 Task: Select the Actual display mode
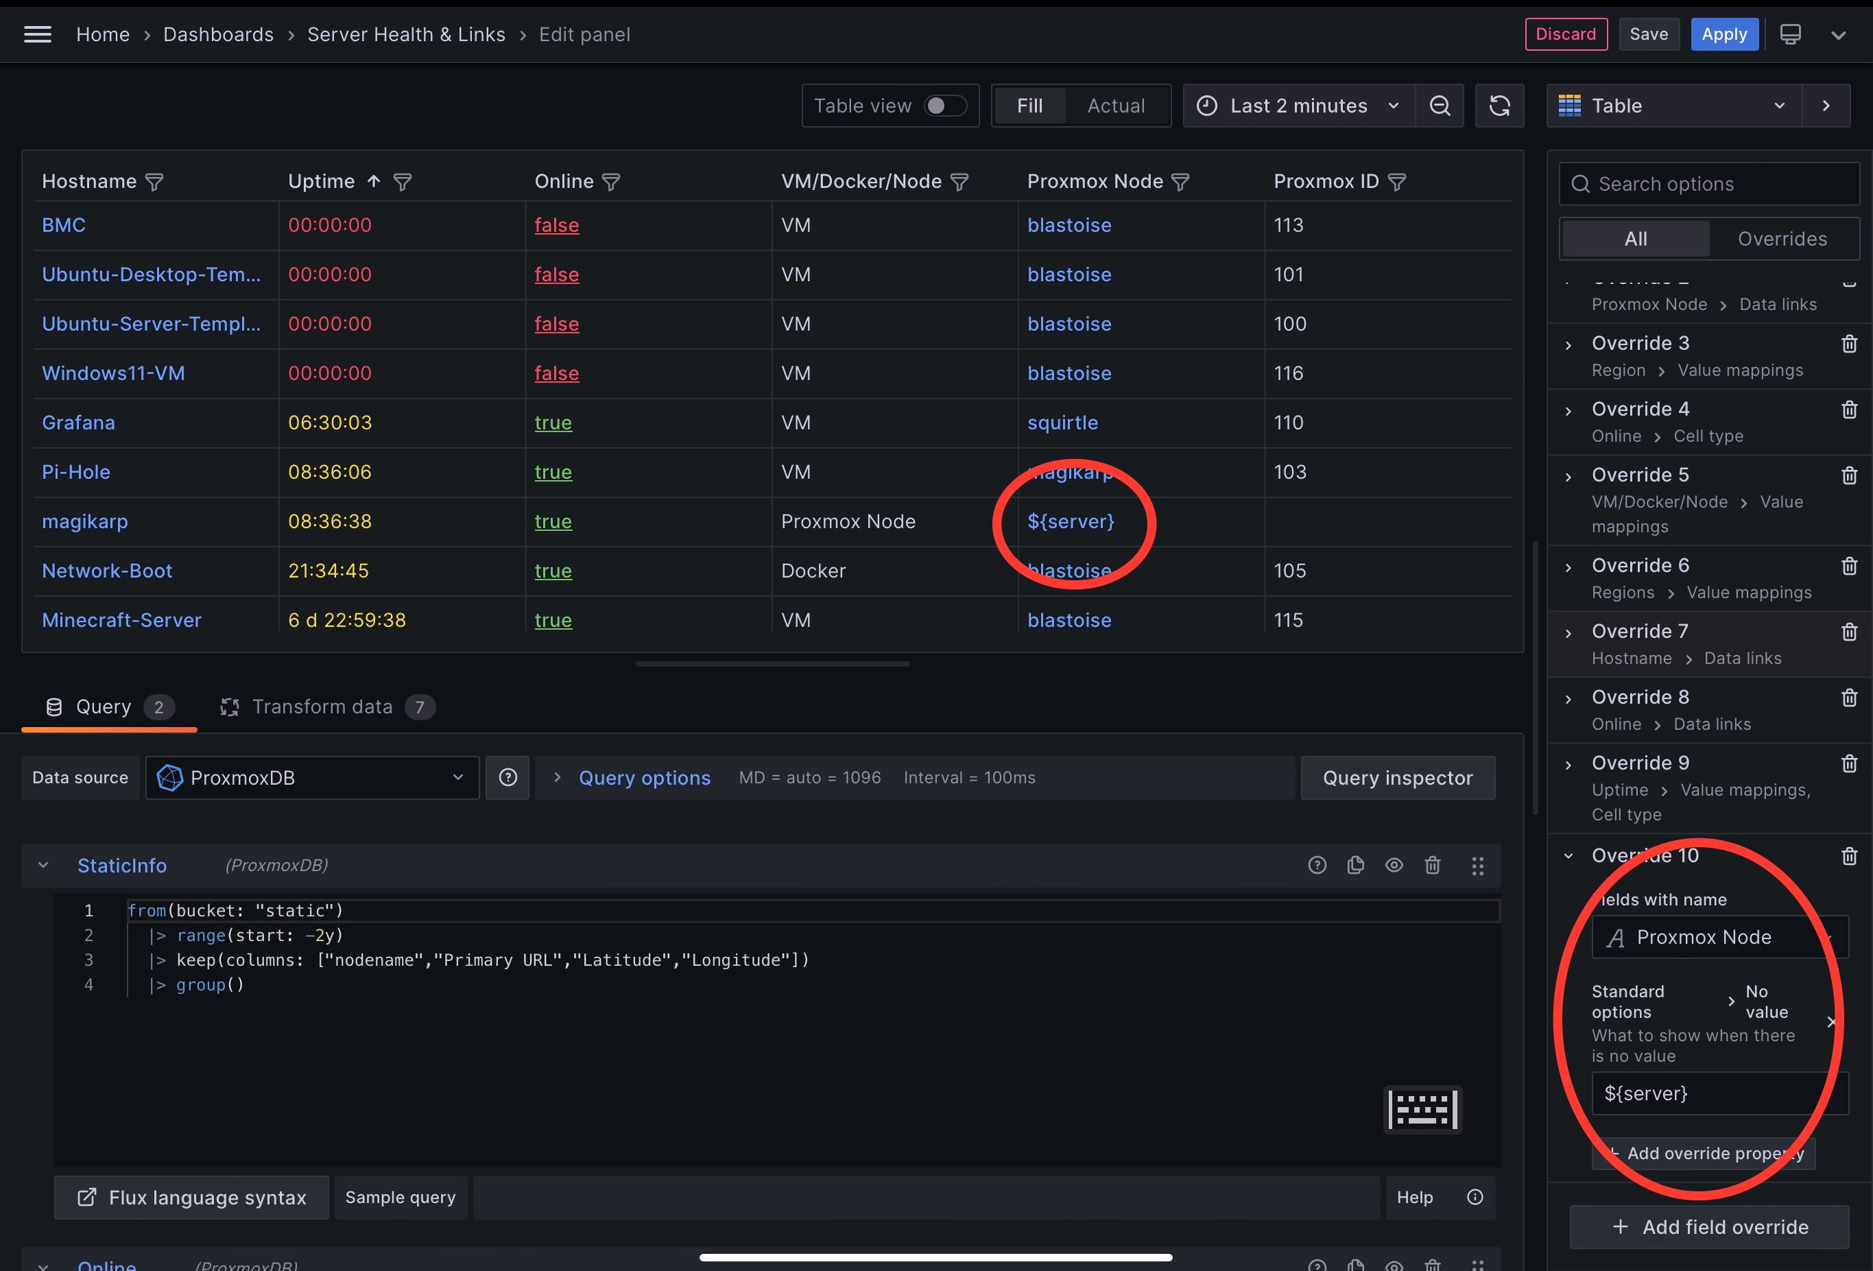pos(1115,106)
